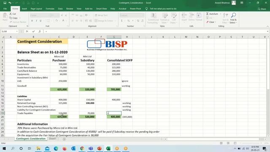Cancel the formula entry (X icon)
Screen dimensions: 270x152
coord(27,31)
